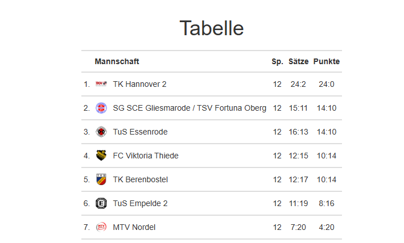
Task: Click the Mannschaft column header
Action: (117, 61)
